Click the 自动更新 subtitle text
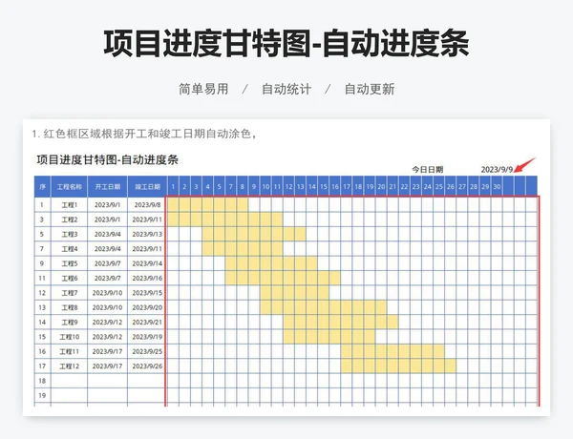This screenshot has height=439, width=573. coord(370,89)
